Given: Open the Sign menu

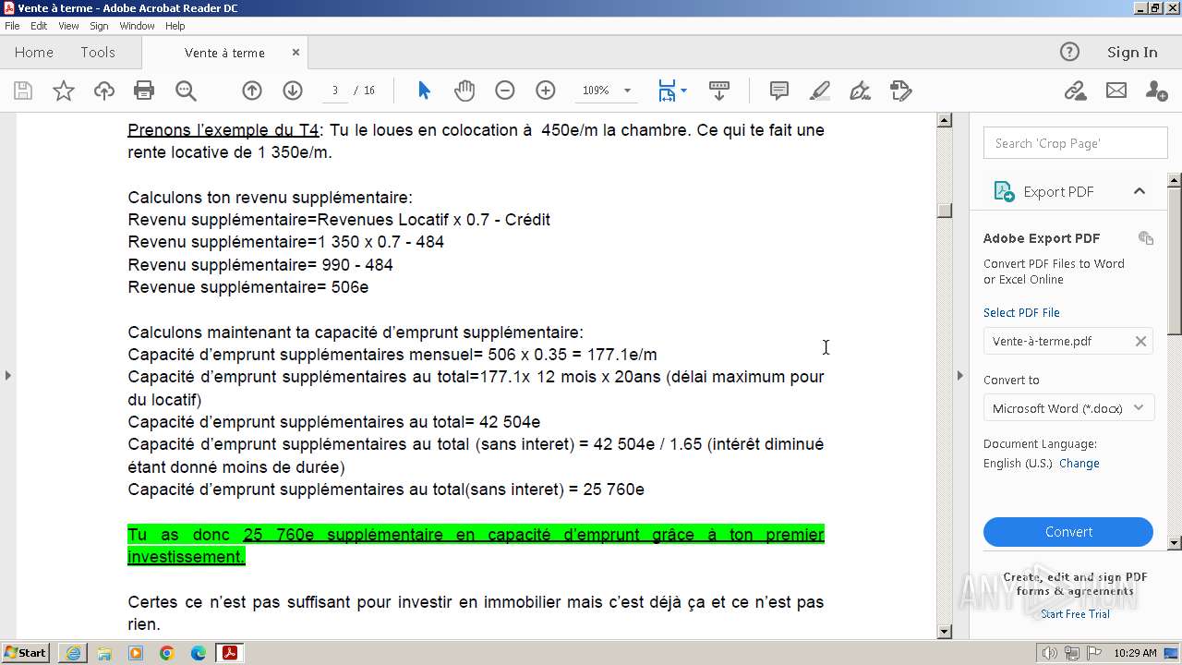Looking at the screenshot, I should pos(99,26).
